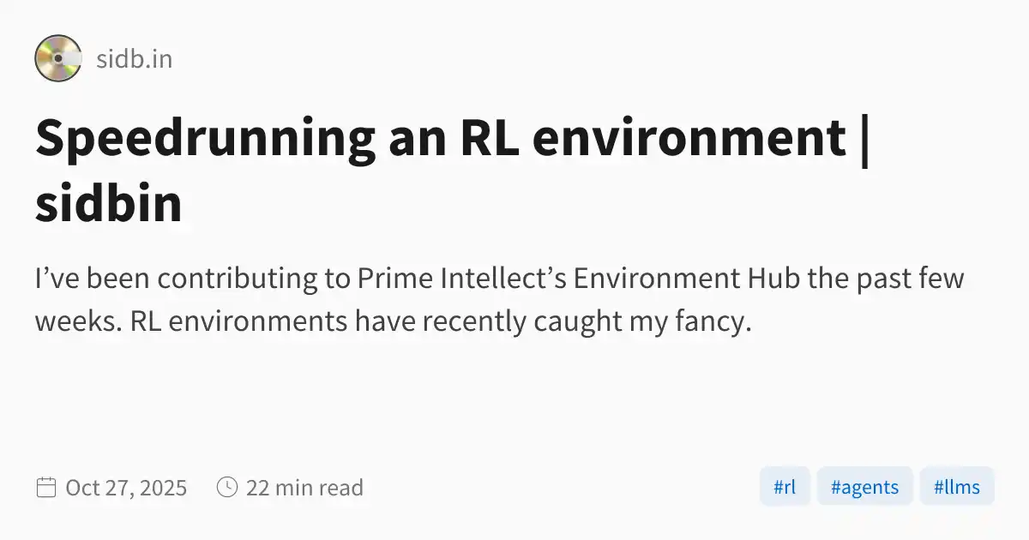Click the disc avatar icon
This screenshot has height=540, width=1029.
coord(58,59)
